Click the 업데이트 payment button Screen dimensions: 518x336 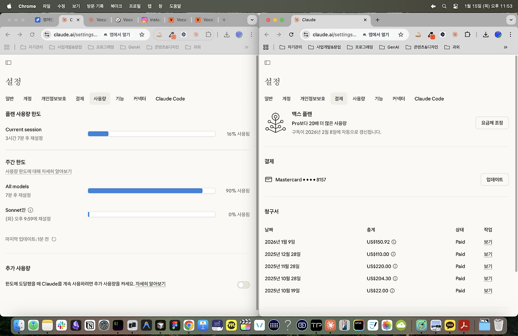coord(495,180)
